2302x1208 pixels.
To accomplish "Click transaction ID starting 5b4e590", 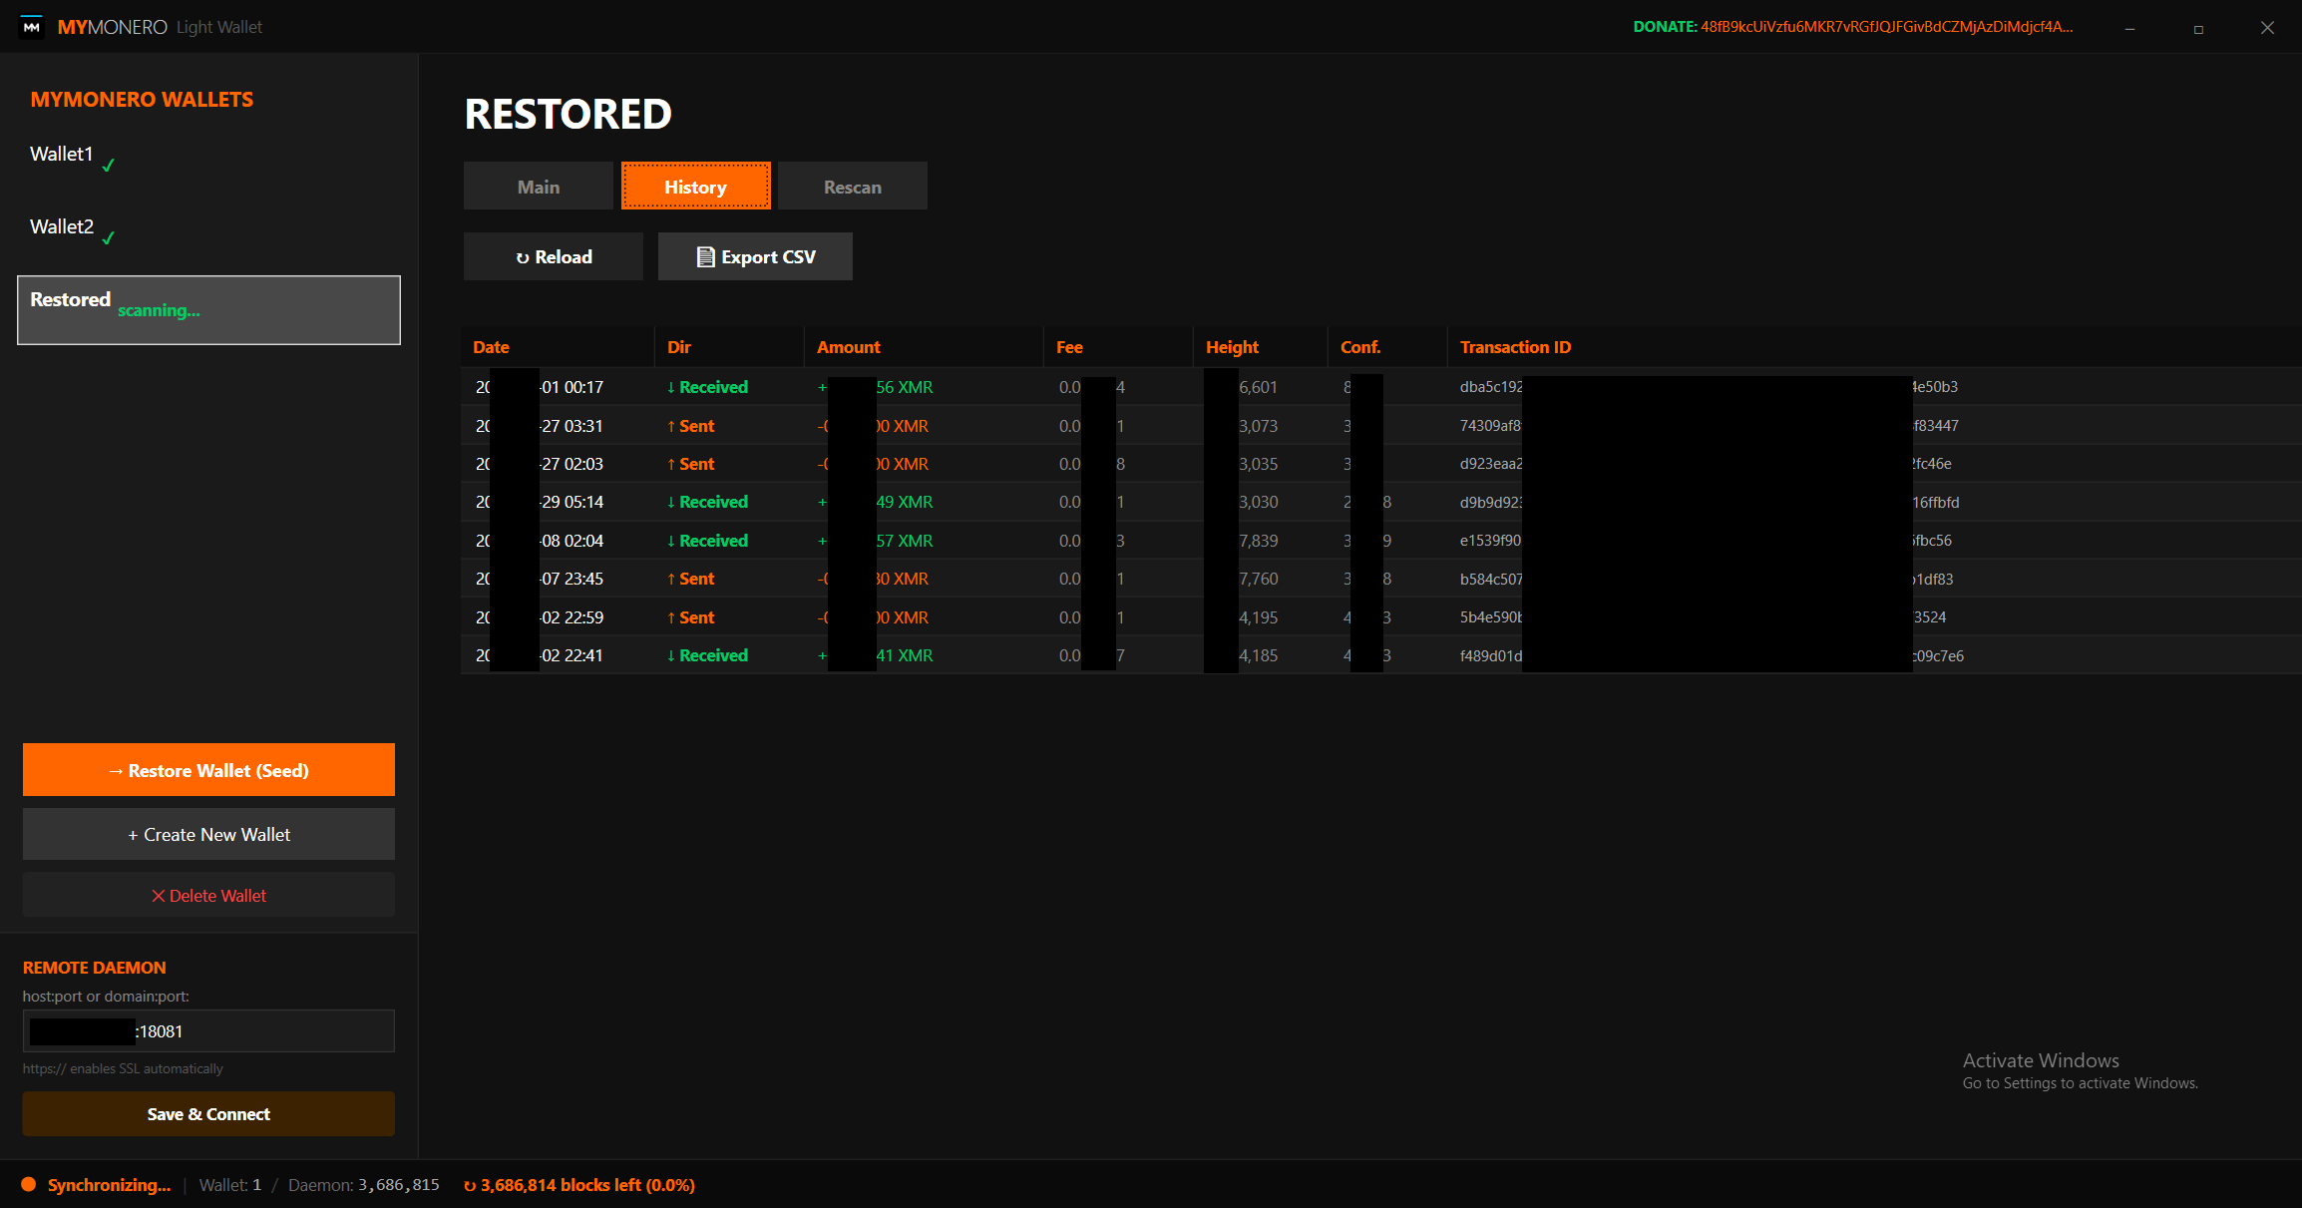I will tap(1704, 617).
